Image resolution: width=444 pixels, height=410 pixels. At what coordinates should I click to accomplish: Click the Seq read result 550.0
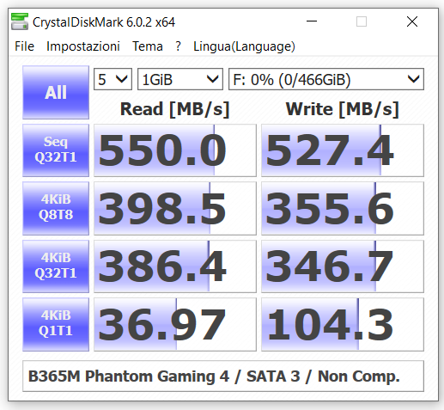tap(175, 150)
